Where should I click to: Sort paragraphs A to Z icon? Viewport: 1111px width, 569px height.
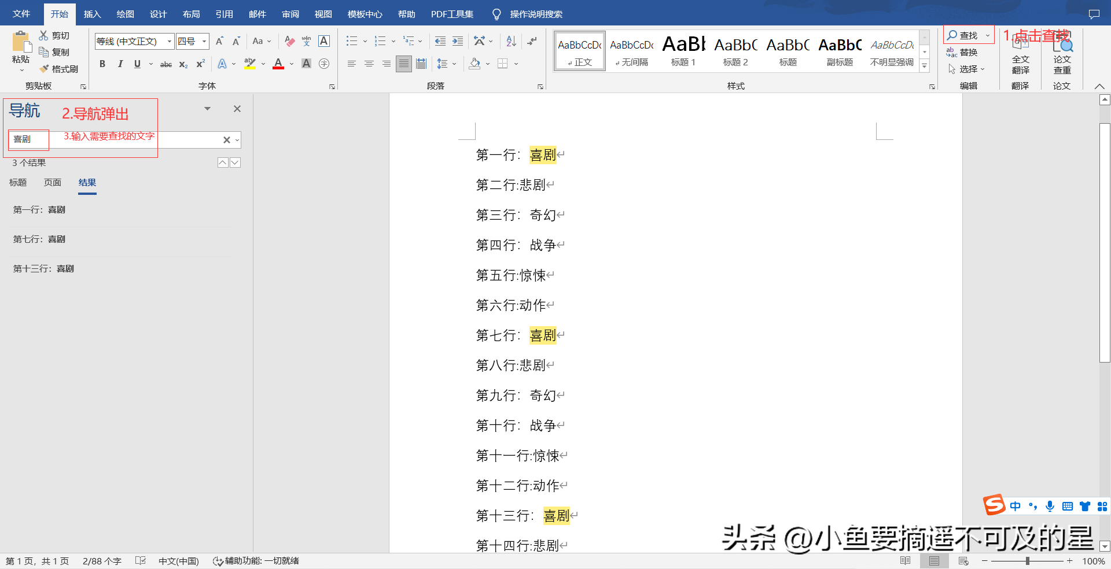[511, 41]
